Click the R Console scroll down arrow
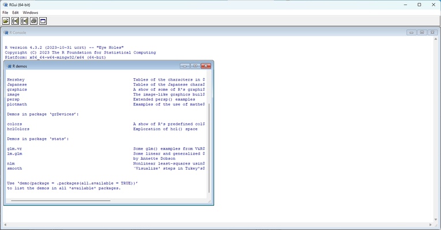This screenshot has height=230, width=441. tap(436, 220)
